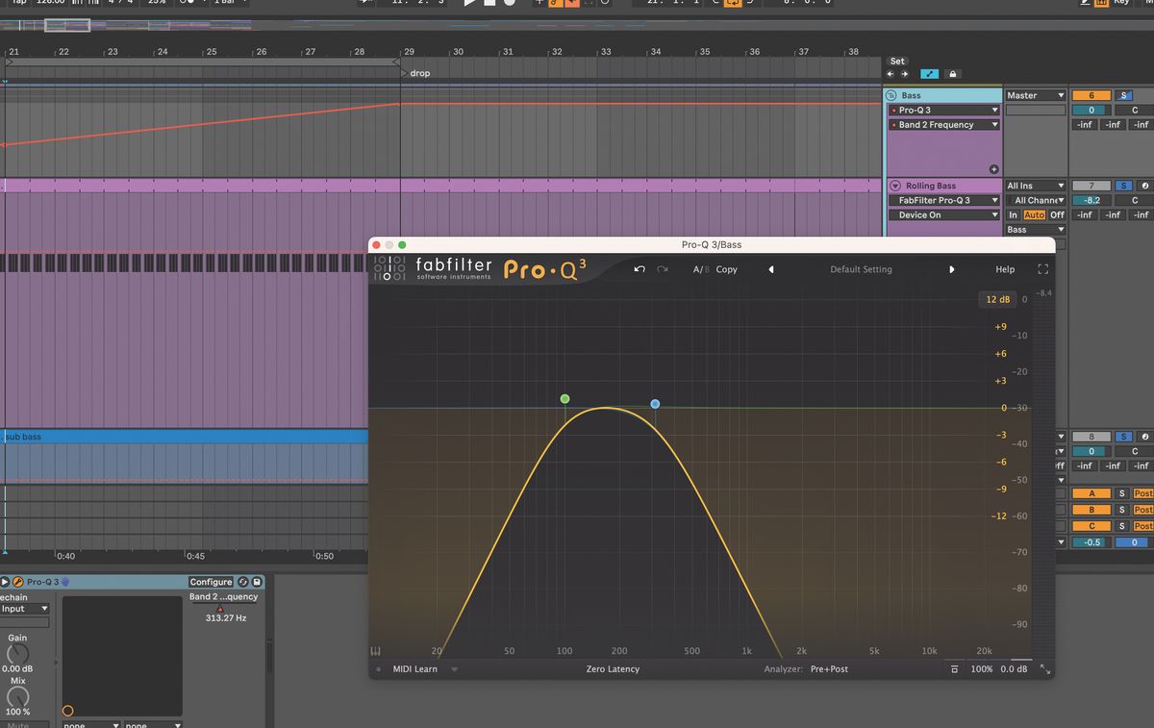Select the green EQ band 1 node
The width and height of the screenshot is (1154, 728).
564,399
